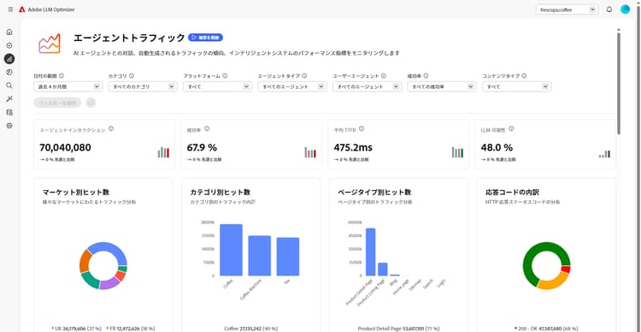Image resolution: width=641 pixels, height=332 pixels.
Task: Click the LLM visibility mini bar chart
Action: pyautogui.click(x=604, y=153)
